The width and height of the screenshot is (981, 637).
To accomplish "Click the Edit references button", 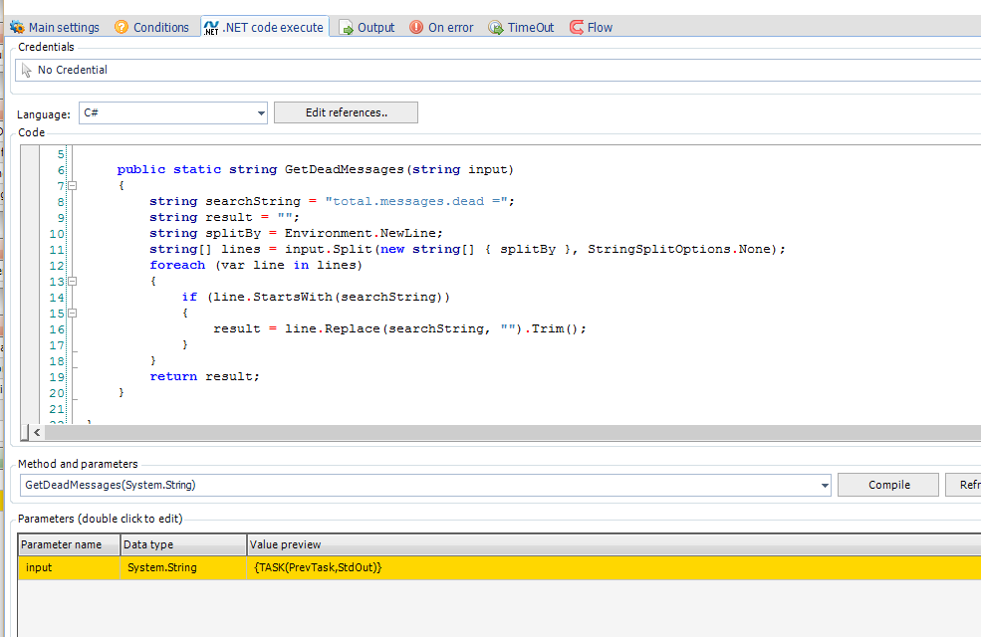I will [x=346, y=113].
